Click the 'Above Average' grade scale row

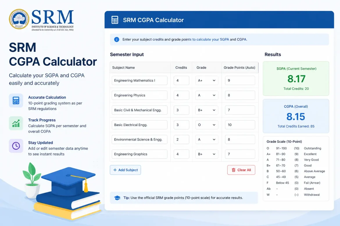296,171
